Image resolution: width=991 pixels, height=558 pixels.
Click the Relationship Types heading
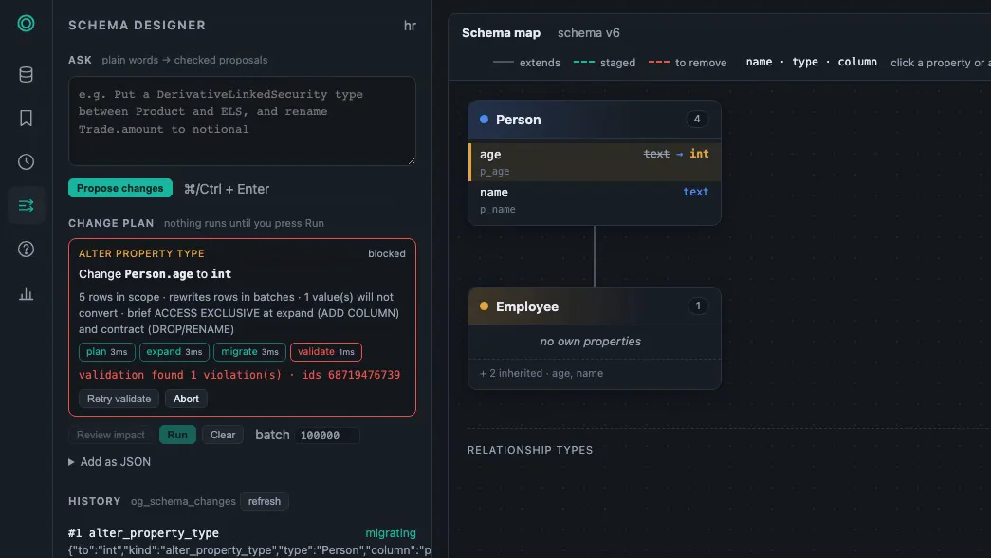pos(530,450)
